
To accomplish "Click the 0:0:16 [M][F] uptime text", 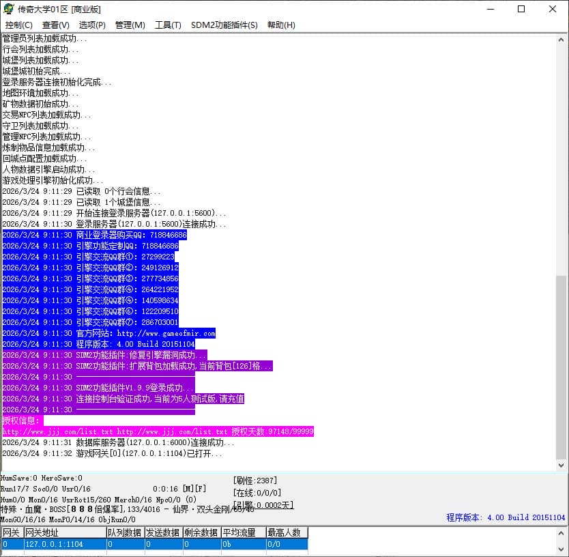I will [179, 489].
